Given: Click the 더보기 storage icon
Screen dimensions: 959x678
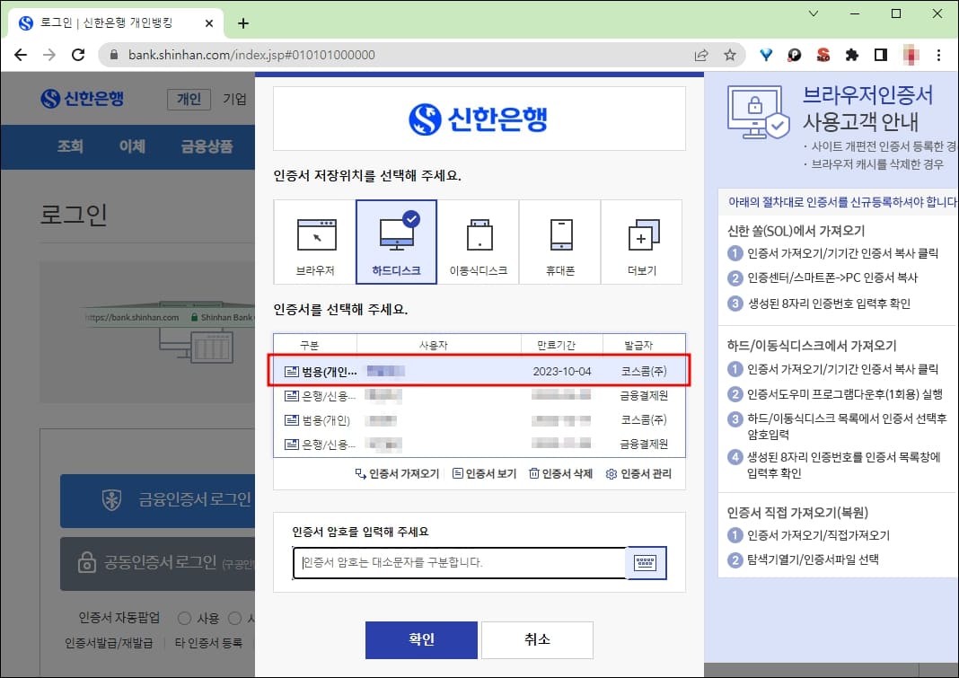Looking at the screenshot, I should point(642,241).
